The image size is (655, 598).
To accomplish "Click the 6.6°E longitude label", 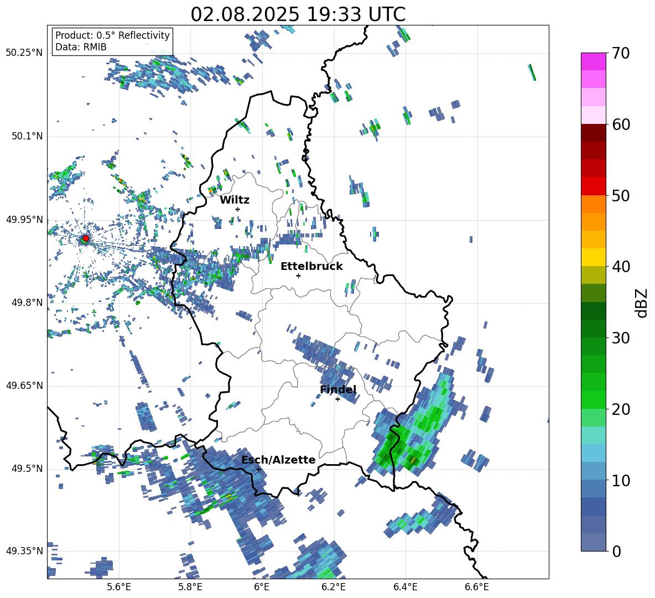I will coord(477,587).
